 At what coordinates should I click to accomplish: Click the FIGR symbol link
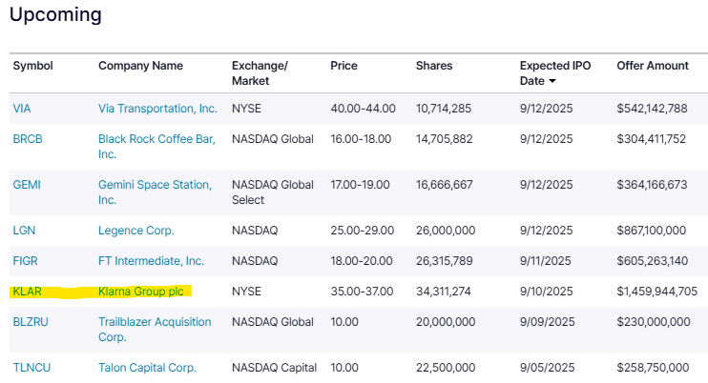25,261
